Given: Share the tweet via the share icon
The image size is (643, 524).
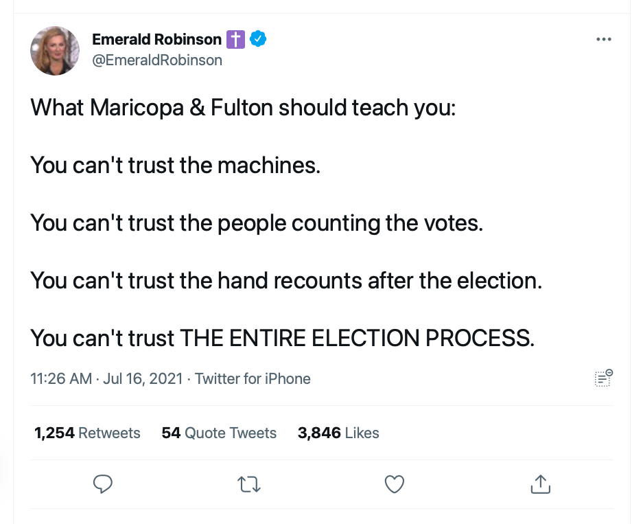Looking at the screenshot, I should [x=541, y=484].
